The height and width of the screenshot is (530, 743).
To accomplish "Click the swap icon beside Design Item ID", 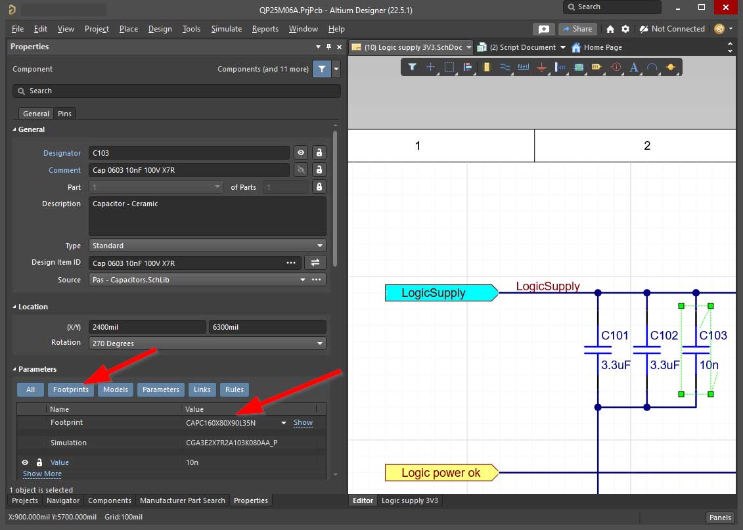I will (315, 263).
